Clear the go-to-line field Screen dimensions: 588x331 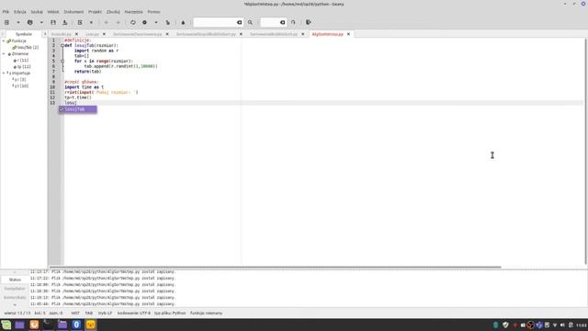coord(283,22)
